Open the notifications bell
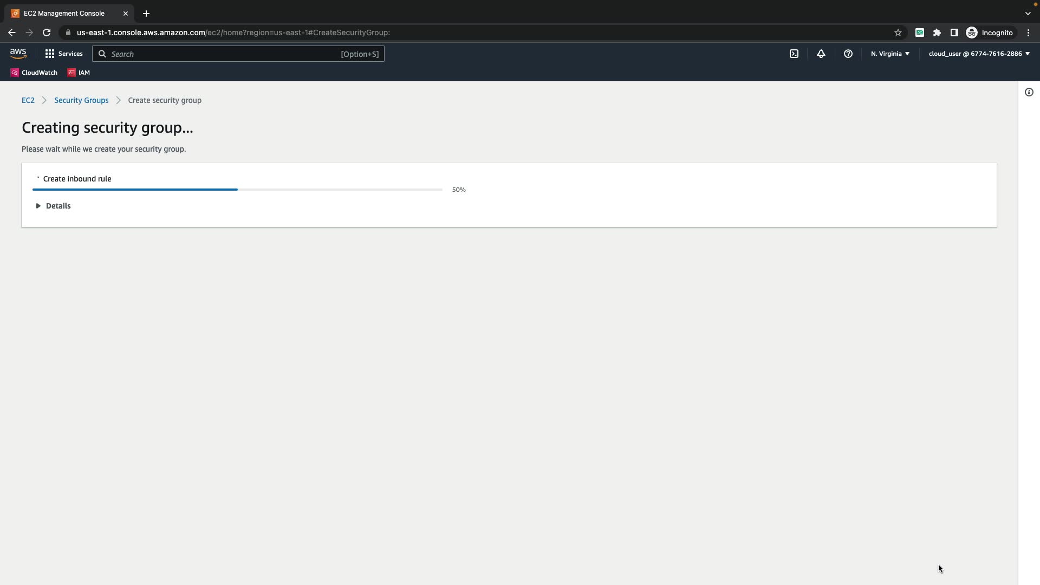 pyautogui.click(x=821, y=54)
